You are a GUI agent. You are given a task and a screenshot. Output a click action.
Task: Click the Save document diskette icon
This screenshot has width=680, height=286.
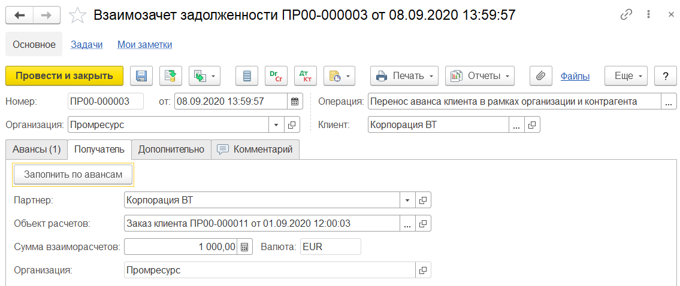tap(141, 76)
